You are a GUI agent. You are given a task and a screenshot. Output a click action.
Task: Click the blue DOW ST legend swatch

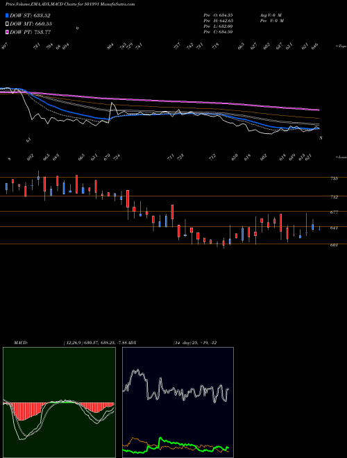[7, 15]
